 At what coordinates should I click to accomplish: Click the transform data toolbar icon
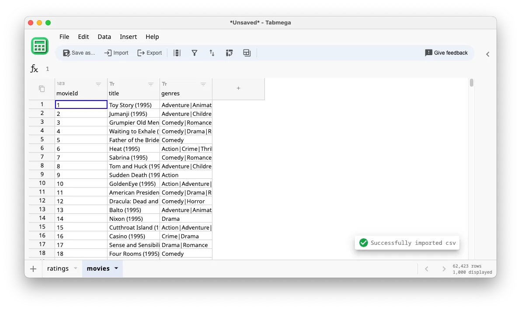(229, 52)
